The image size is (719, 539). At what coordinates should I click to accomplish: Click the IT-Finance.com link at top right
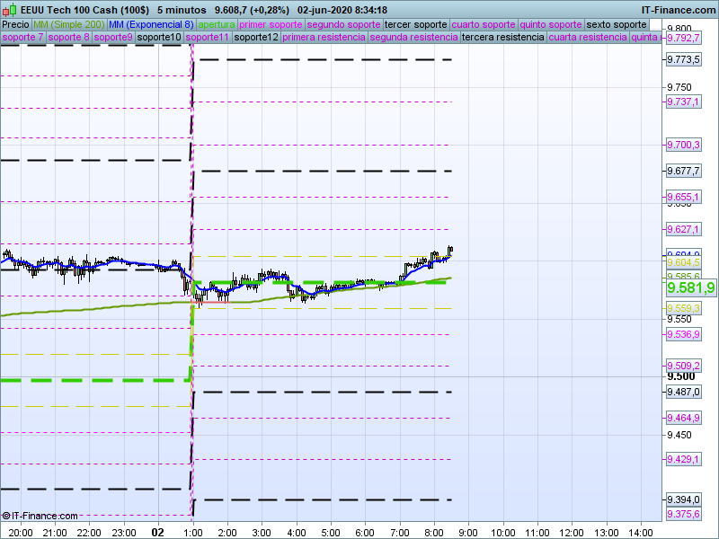click(x=677, y=10)
